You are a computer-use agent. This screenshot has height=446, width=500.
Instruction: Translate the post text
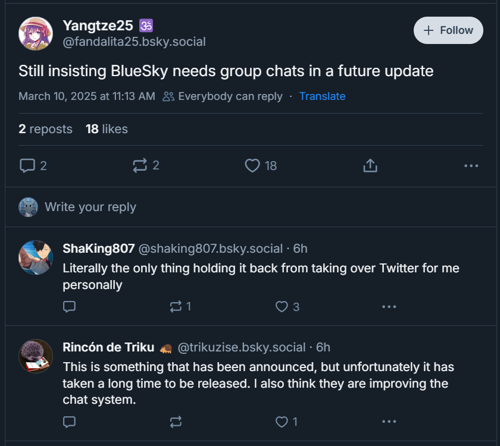coord(322,96)
